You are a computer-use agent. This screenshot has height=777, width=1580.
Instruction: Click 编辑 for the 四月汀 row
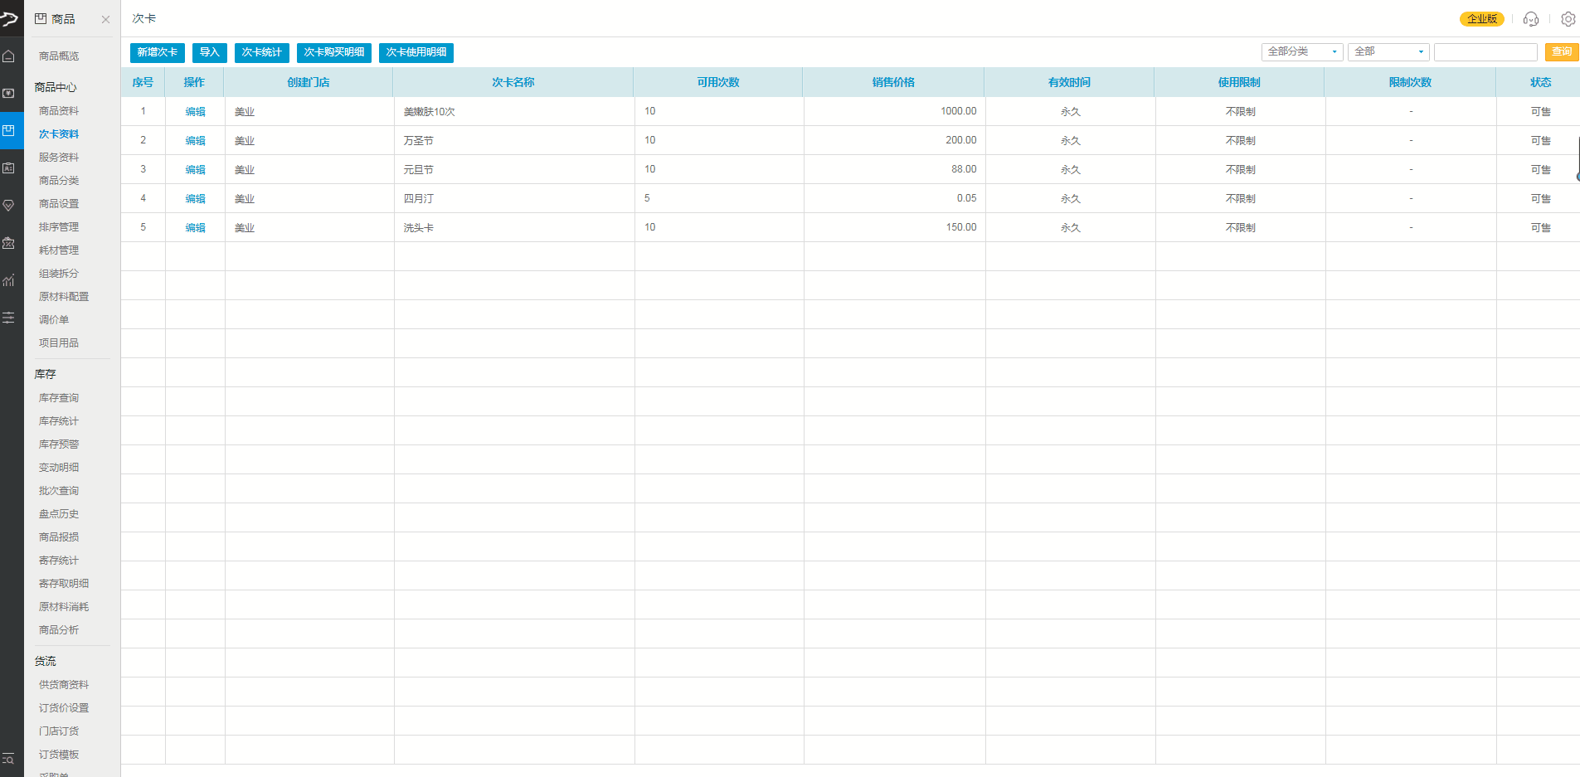(196, 199)
